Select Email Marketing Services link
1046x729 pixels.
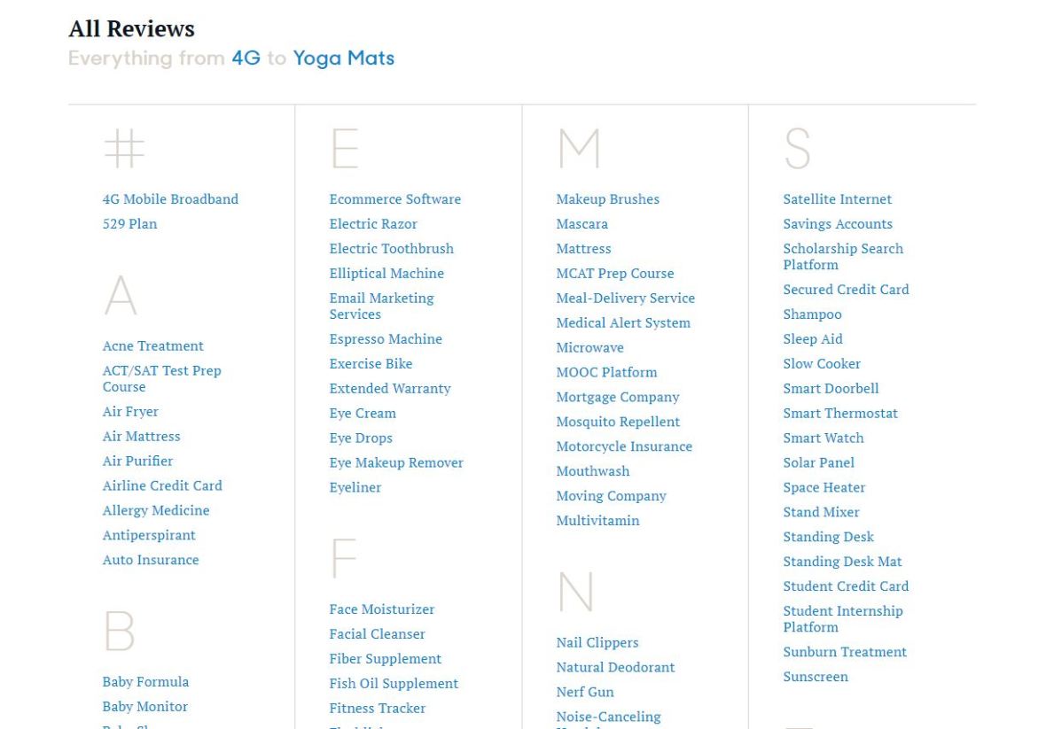381,306
